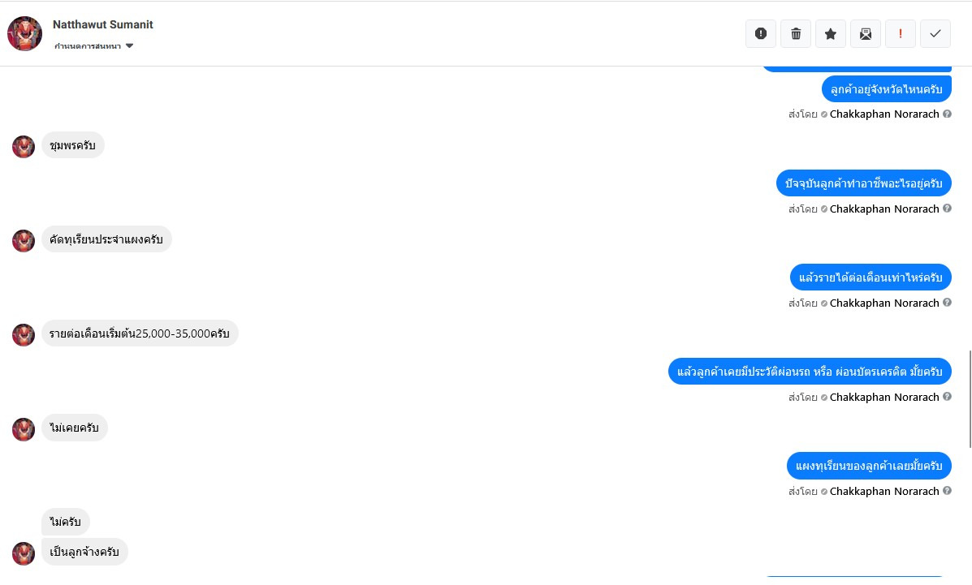Viewport: 972px width, 585px height.
Task: Click sender name Chakkaphan Norarach under the last blue message
Action: tap(884, 492)
